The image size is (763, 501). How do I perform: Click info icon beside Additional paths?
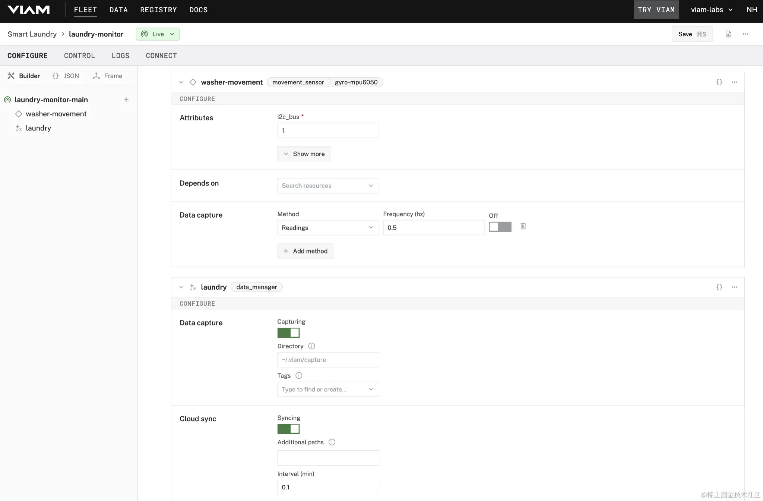click(332, 442)
